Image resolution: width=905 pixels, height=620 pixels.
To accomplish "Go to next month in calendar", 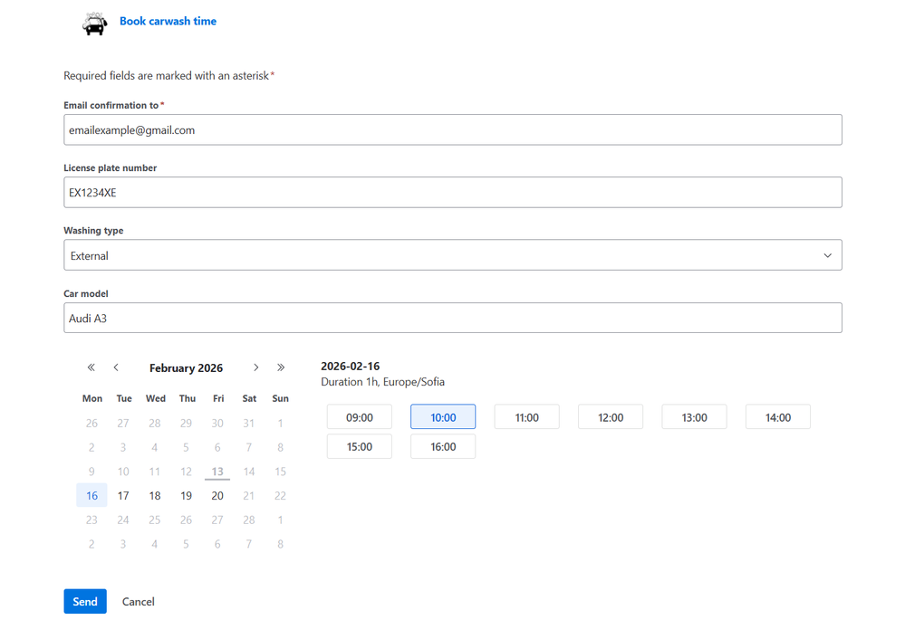I will 256,367.
